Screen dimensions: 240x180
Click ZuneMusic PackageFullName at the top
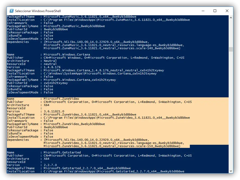click(x=90, y=17)
